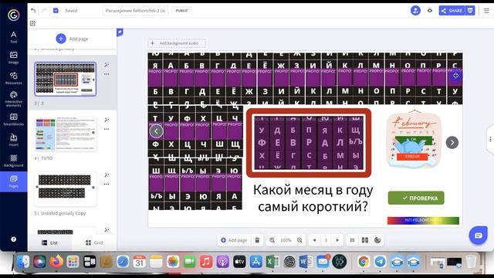Image resolution: width=494 pixels, height=278 pixels.
Task: Open Finder from the Dock
Action: (23, 262)
